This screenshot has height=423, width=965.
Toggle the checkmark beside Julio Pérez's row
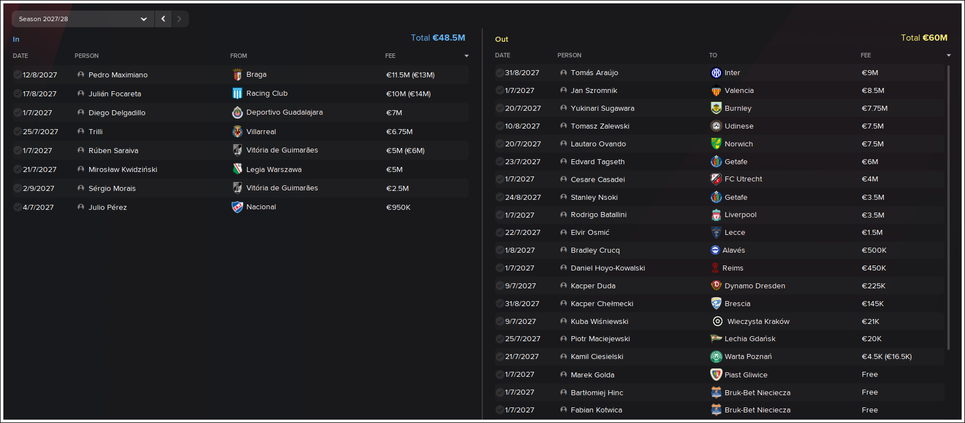point(18,207)
